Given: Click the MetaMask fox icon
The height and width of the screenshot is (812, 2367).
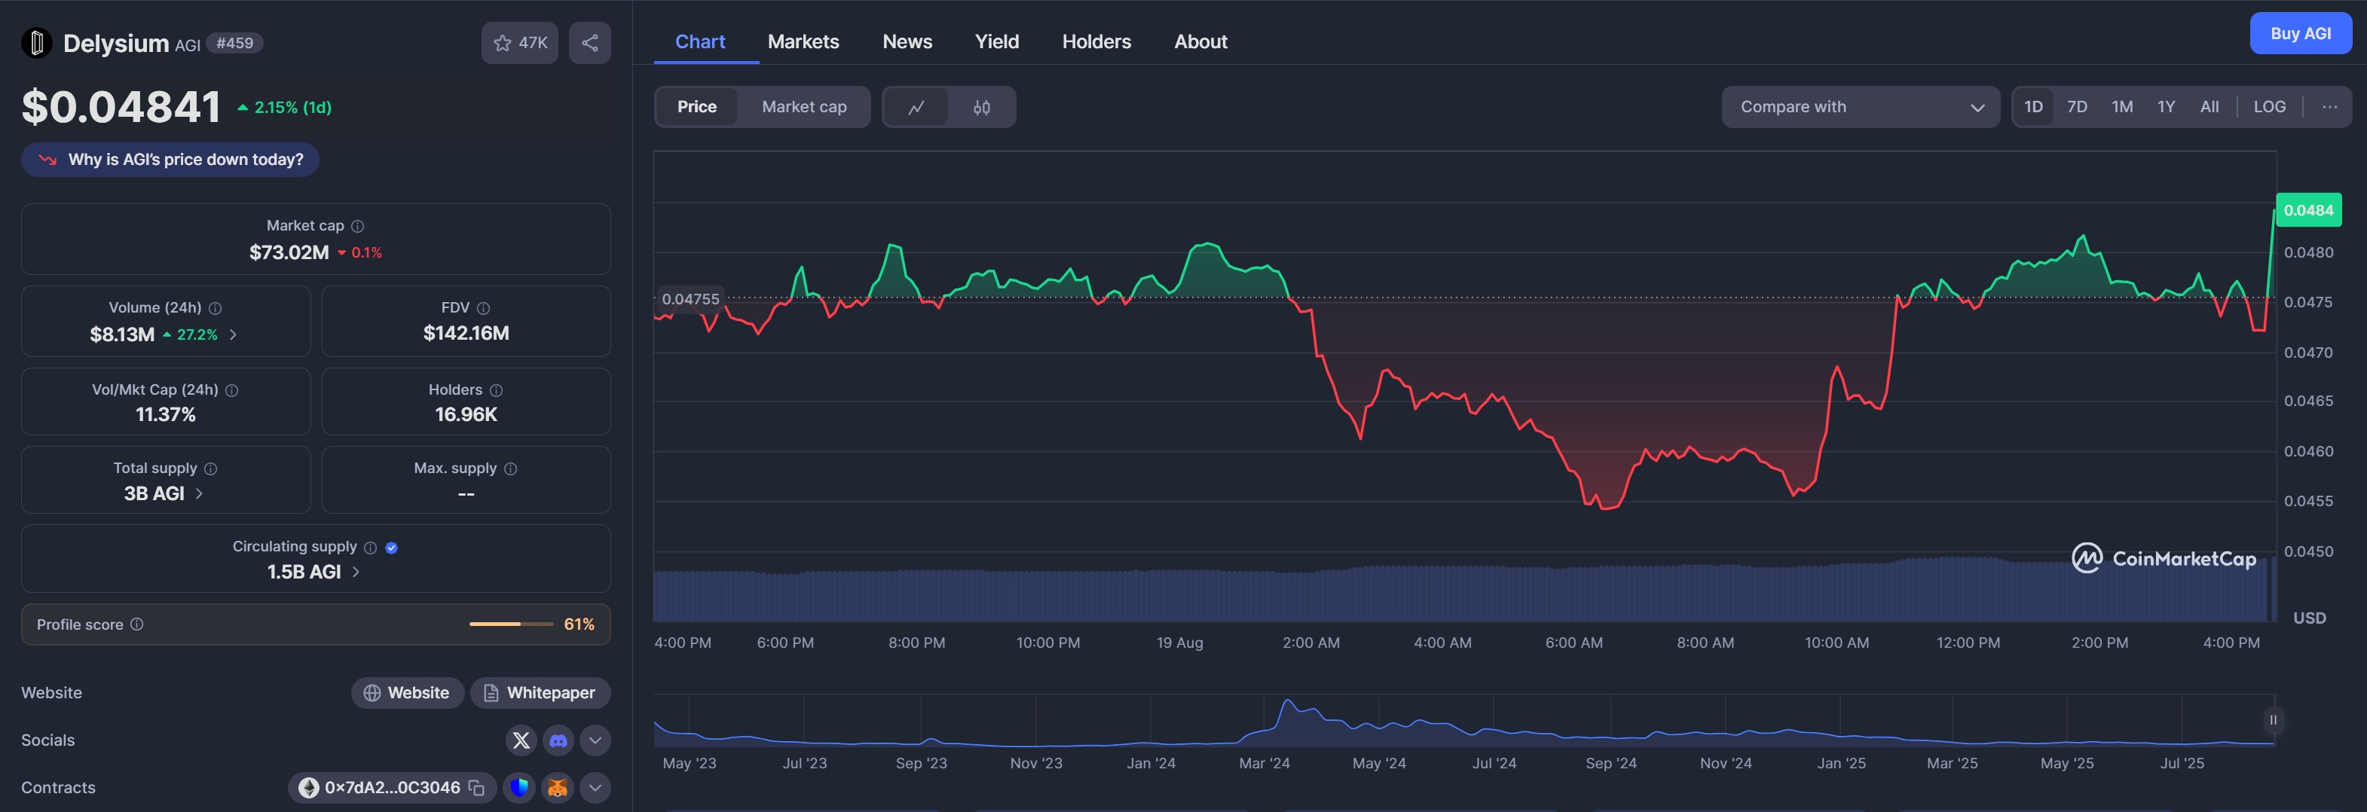Looking at the screenshot, I should point(557,788).
